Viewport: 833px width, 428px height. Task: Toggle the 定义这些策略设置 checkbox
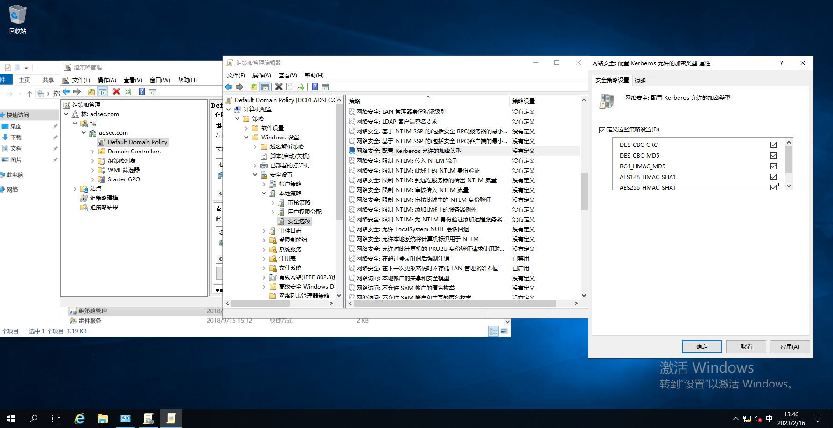[602, 130]
